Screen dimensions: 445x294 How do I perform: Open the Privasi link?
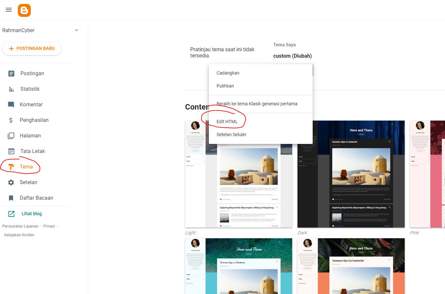pos(49,226)
